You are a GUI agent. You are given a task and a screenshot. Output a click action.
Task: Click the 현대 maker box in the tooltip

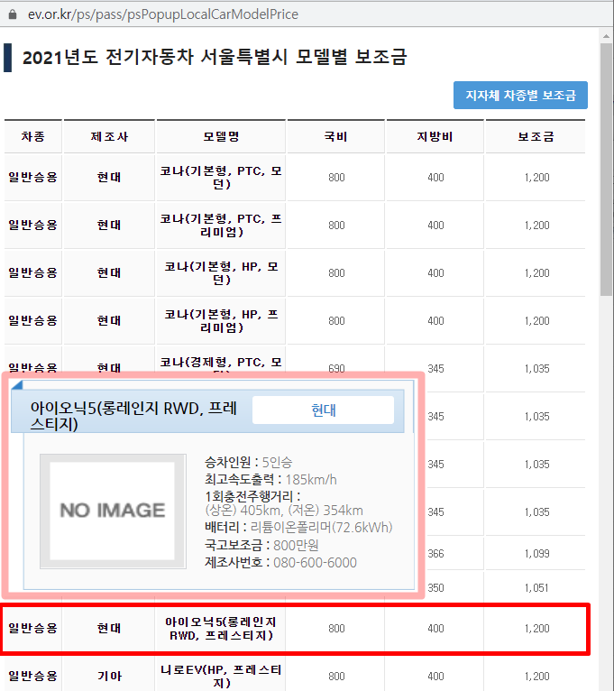324,410
